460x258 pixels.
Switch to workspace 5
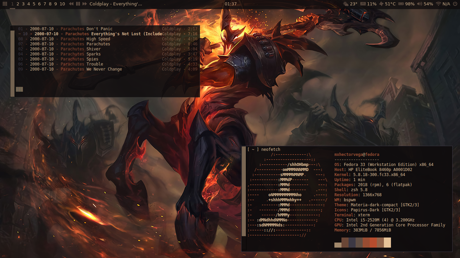point(34,4)
